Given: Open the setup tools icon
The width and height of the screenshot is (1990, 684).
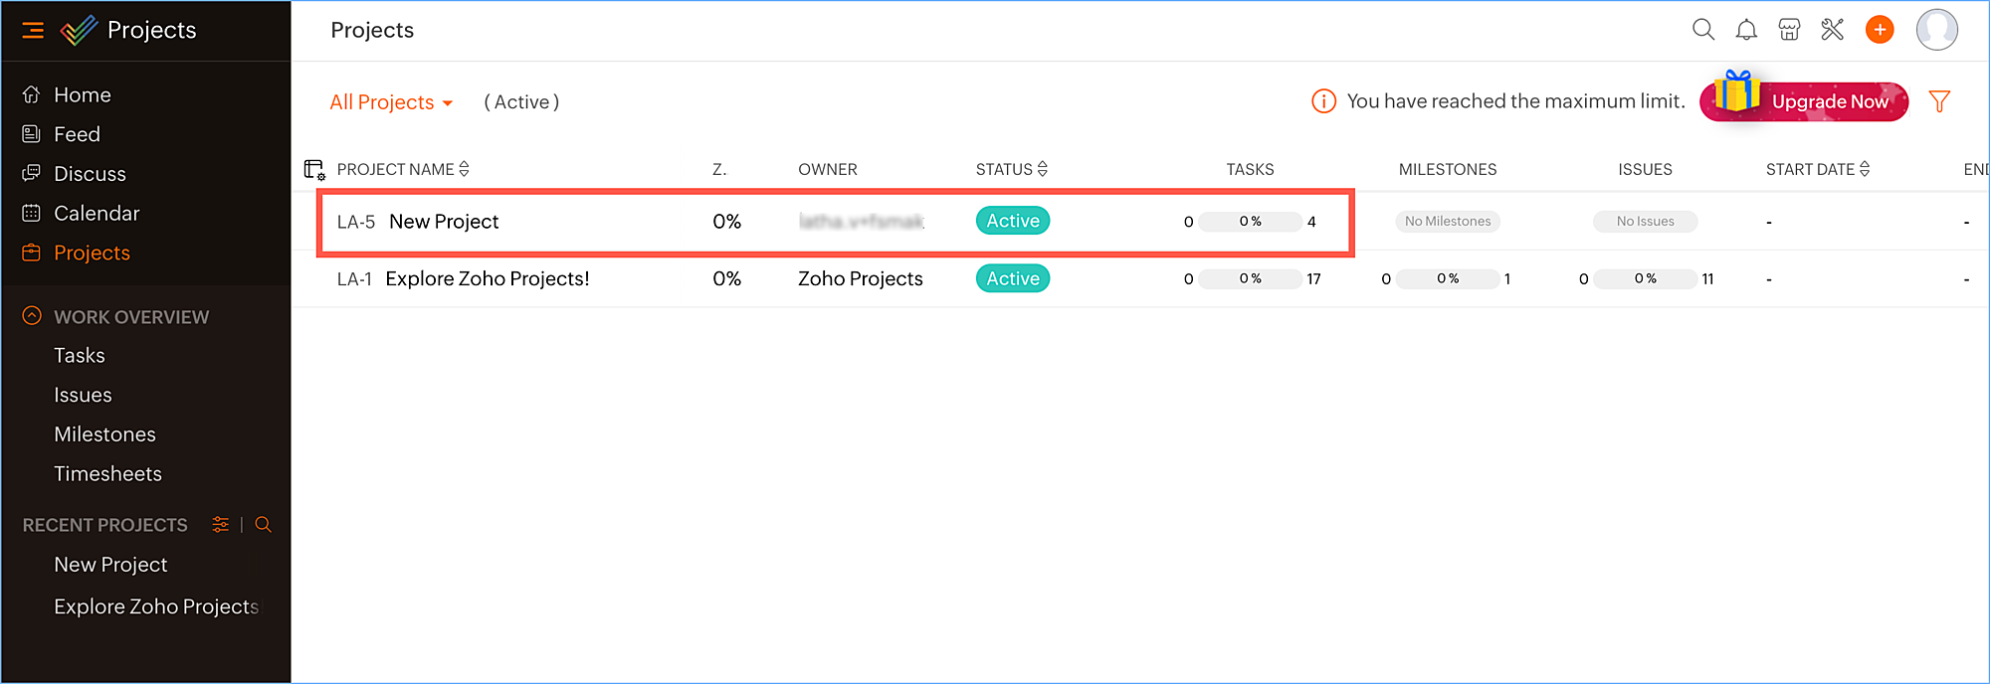Looking at the screenshot, I should 1832,30.
